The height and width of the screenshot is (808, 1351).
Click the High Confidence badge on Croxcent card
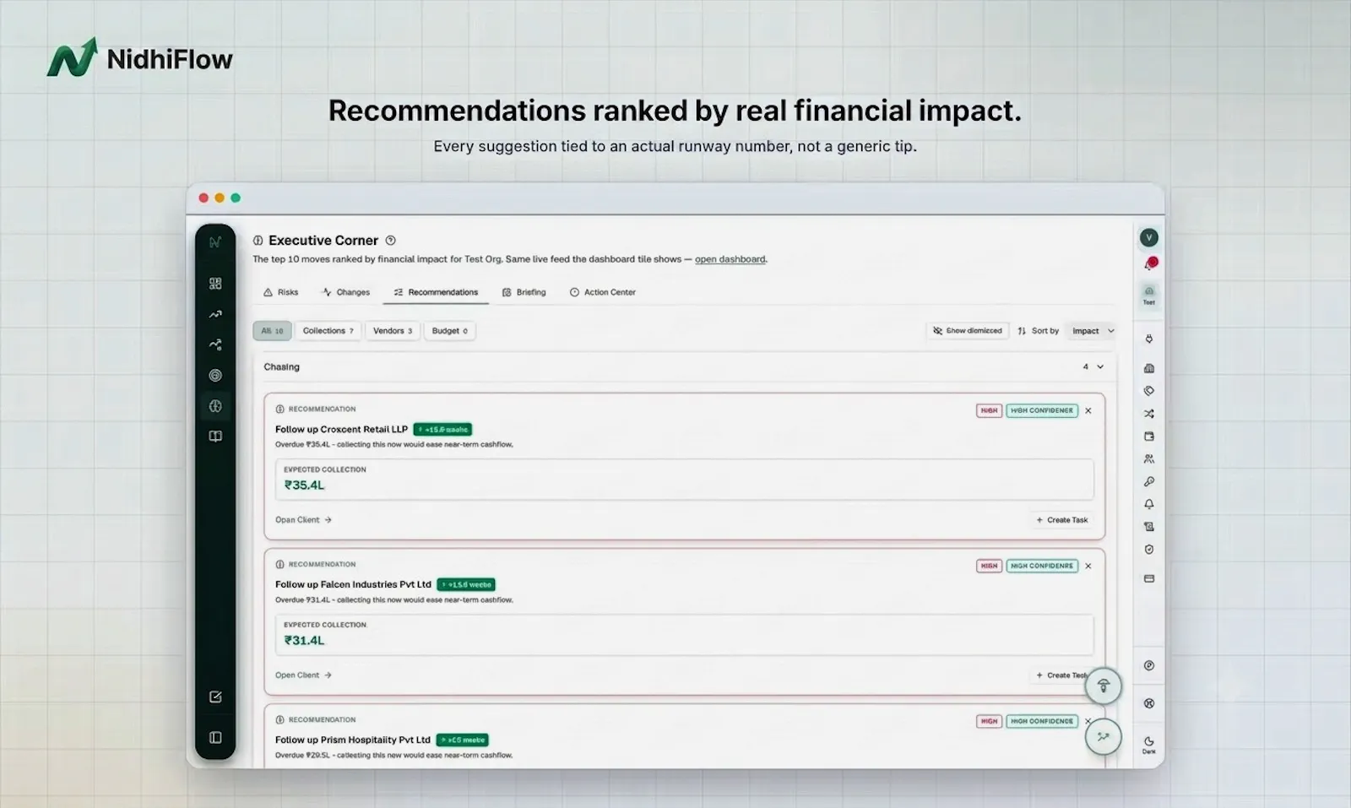click(1042, 411)
